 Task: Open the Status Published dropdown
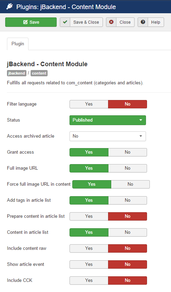tap(108, 120)
